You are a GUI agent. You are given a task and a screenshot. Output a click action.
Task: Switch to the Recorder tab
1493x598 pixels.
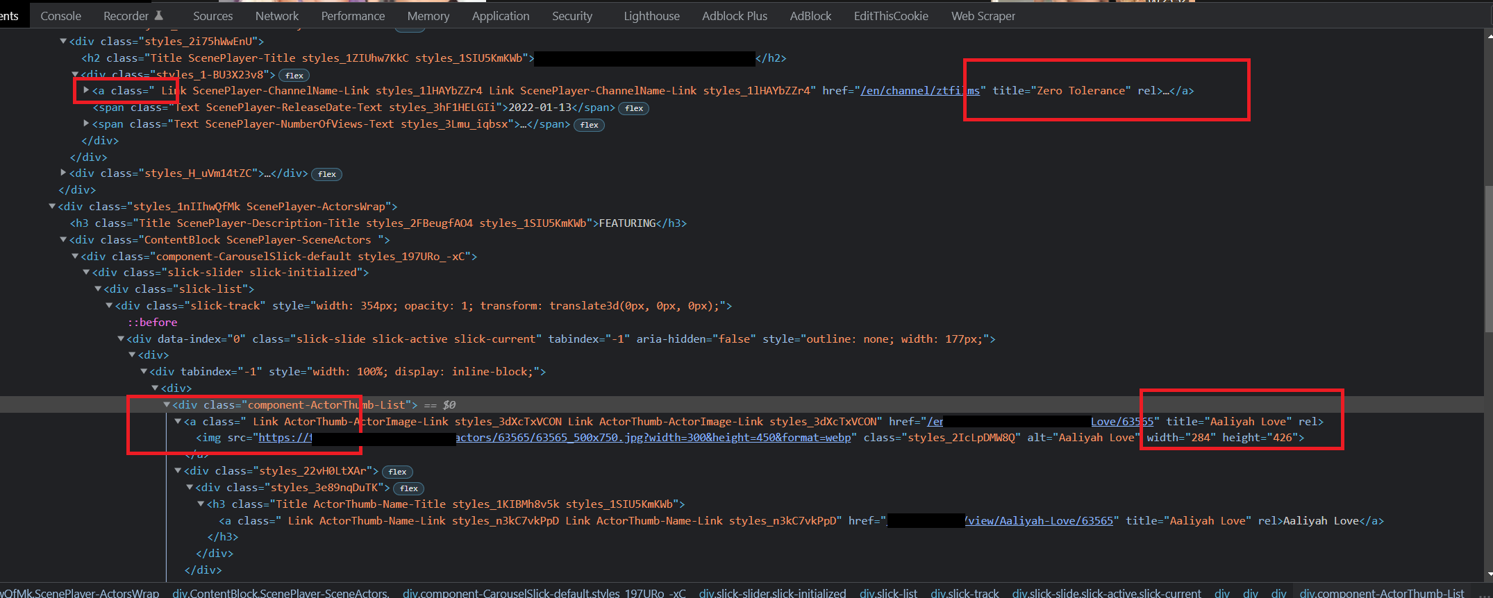(133, 15)
